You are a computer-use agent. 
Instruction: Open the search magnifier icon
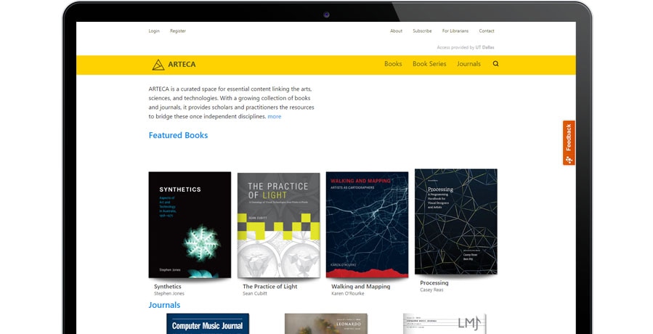pos(495,64)
